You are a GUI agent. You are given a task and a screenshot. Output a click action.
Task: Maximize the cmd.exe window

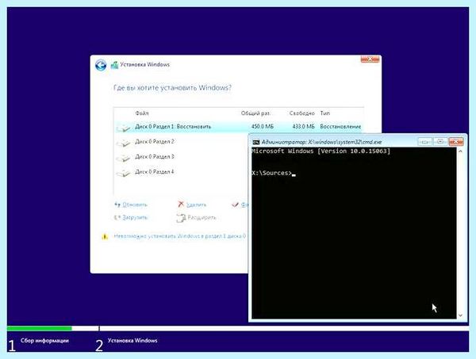440,142
